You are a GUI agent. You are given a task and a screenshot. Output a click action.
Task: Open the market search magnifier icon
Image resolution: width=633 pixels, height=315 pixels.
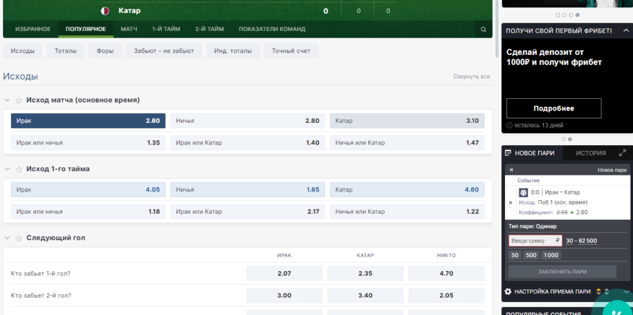coord(483,30)
